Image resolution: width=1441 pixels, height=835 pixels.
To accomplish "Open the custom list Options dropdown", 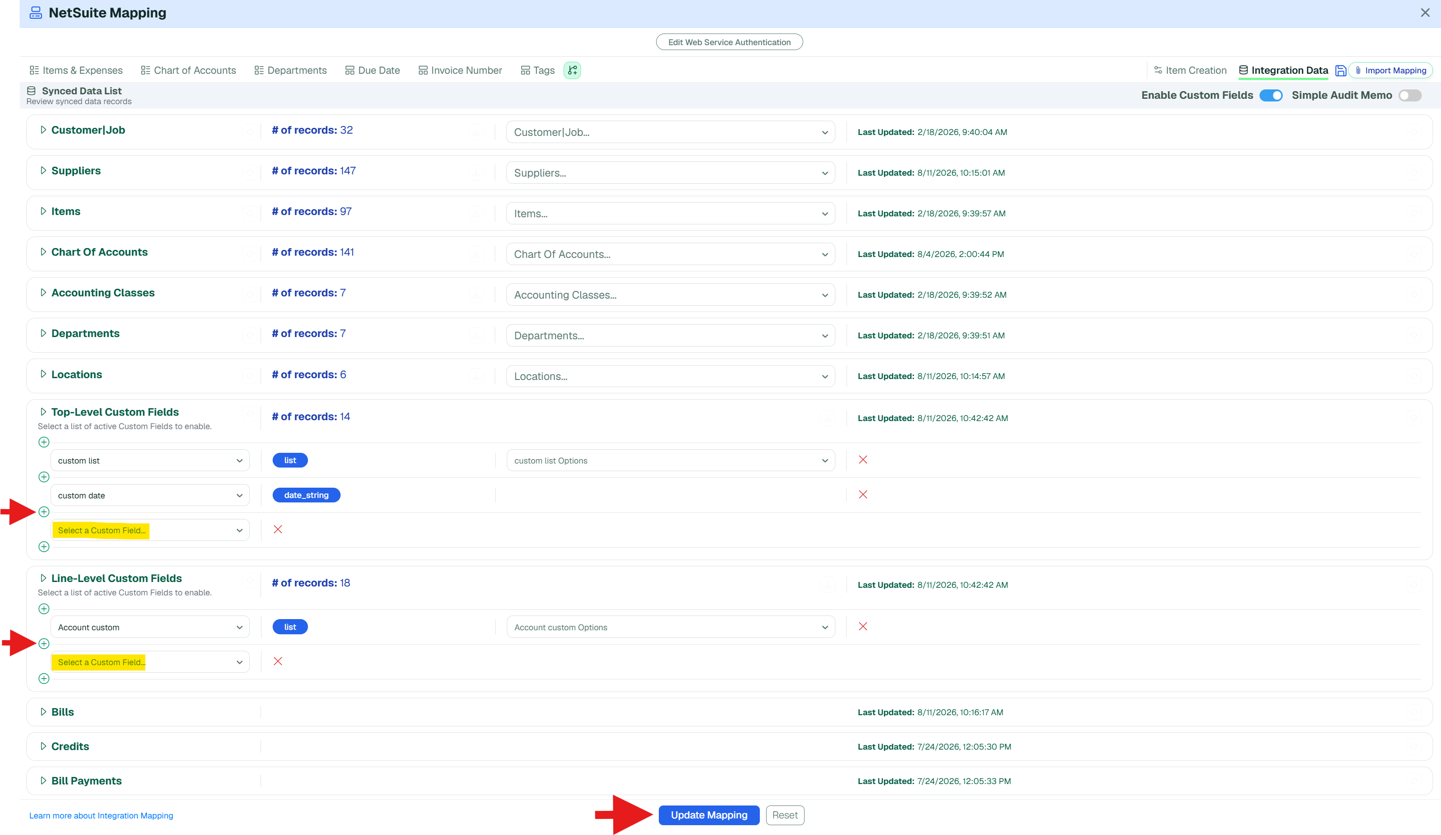I will point(670,460).
